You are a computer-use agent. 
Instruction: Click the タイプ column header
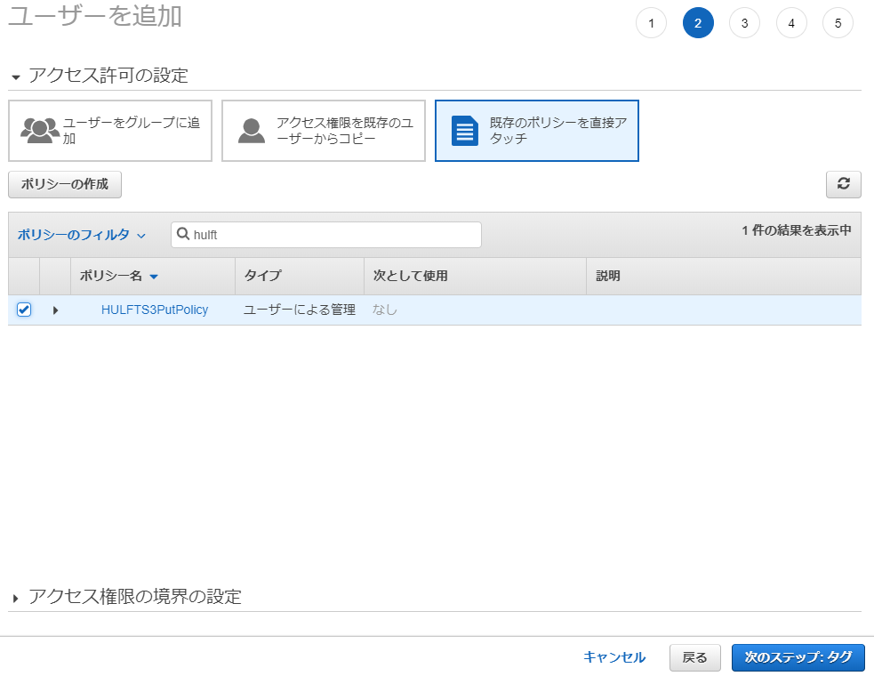pyautogui.click(x=259, y=276)
